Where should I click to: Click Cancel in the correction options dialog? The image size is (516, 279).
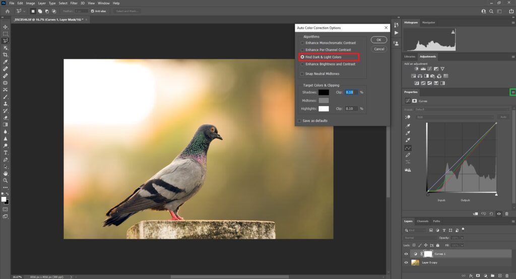[x=379, y=49]
